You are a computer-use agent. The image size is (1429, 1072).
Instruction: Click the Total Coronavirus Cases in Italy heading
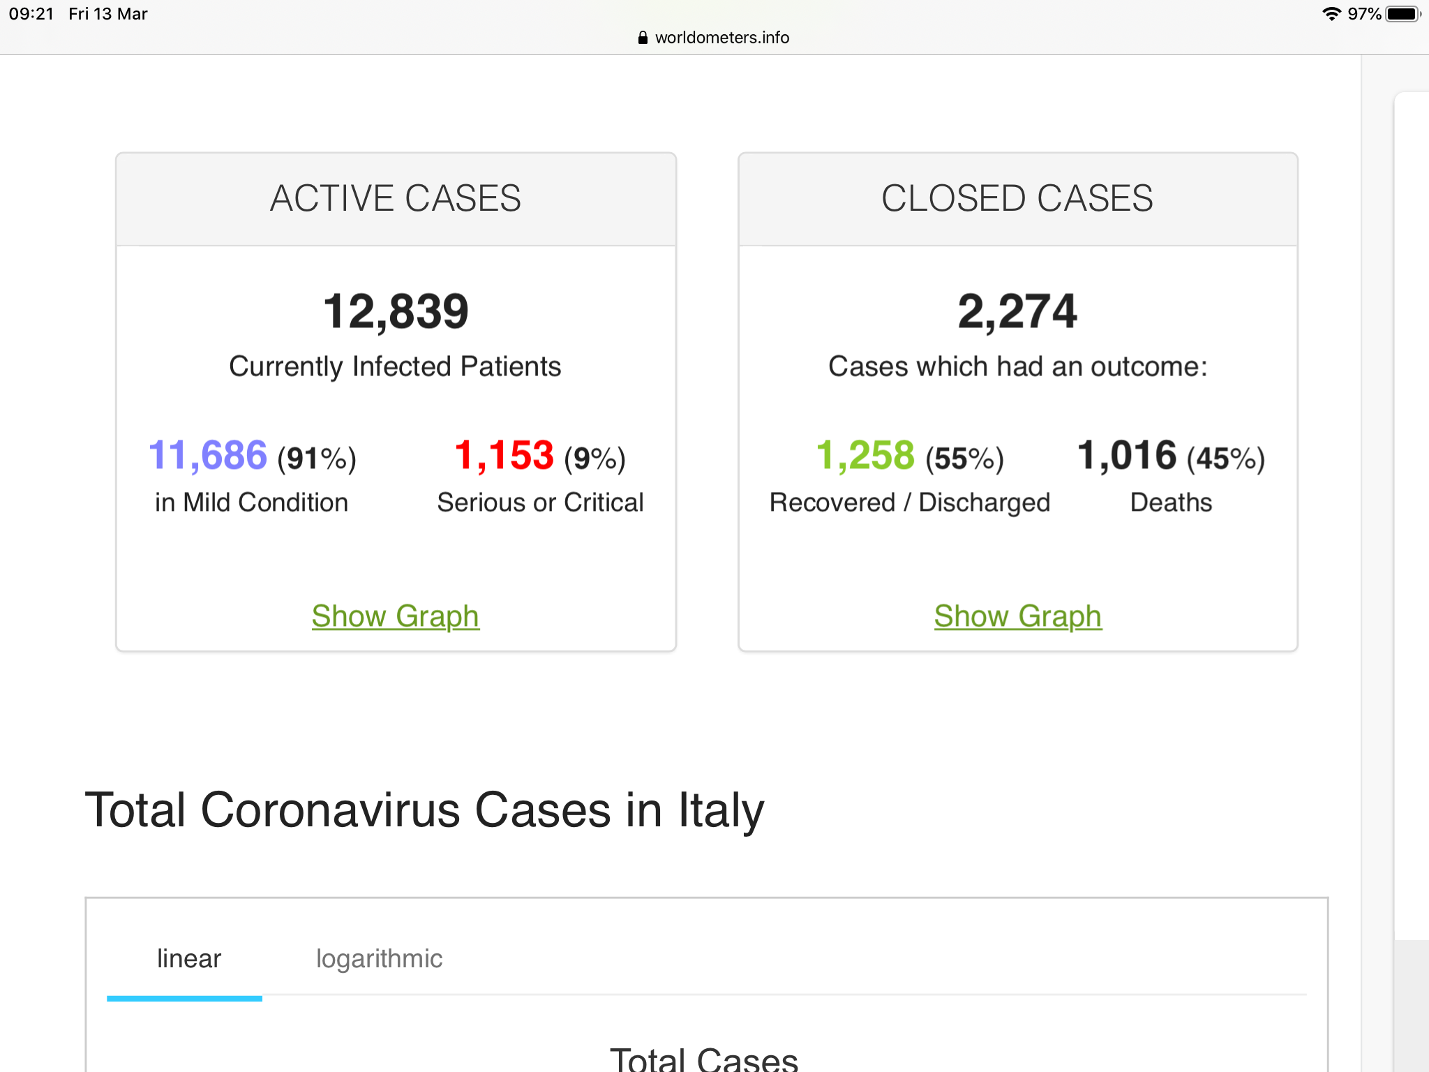click(424, 810)
